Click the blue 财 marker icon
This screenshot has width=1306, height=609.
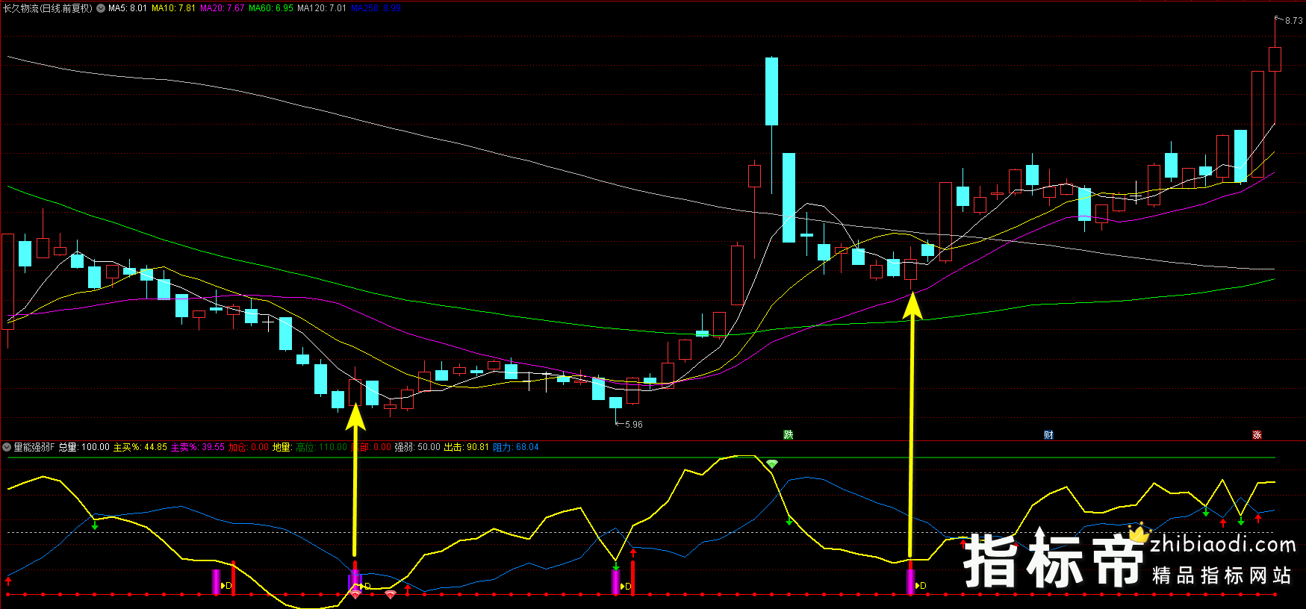tap(1048, 435)
